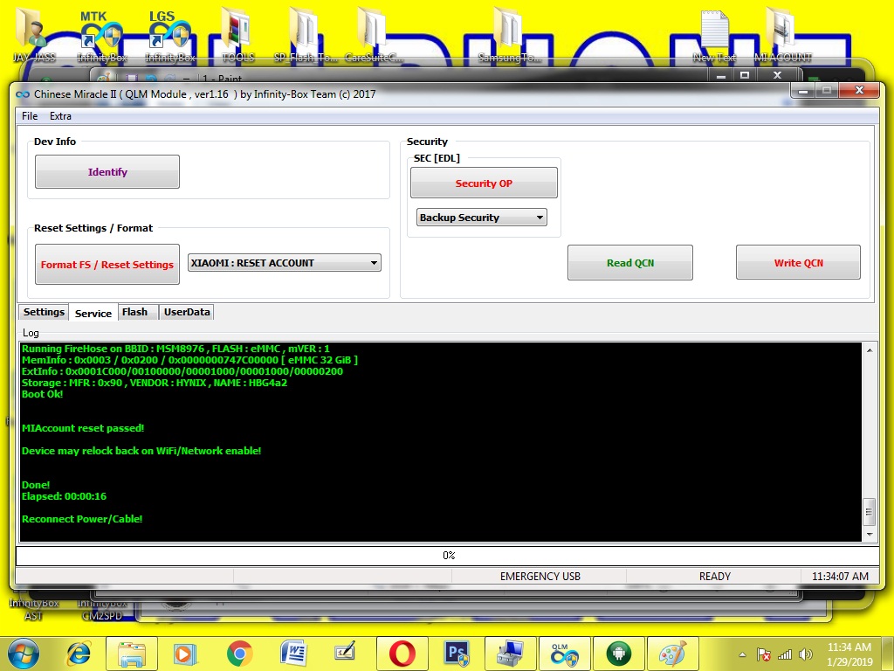Click the Read QCN button

coord(630,262)
